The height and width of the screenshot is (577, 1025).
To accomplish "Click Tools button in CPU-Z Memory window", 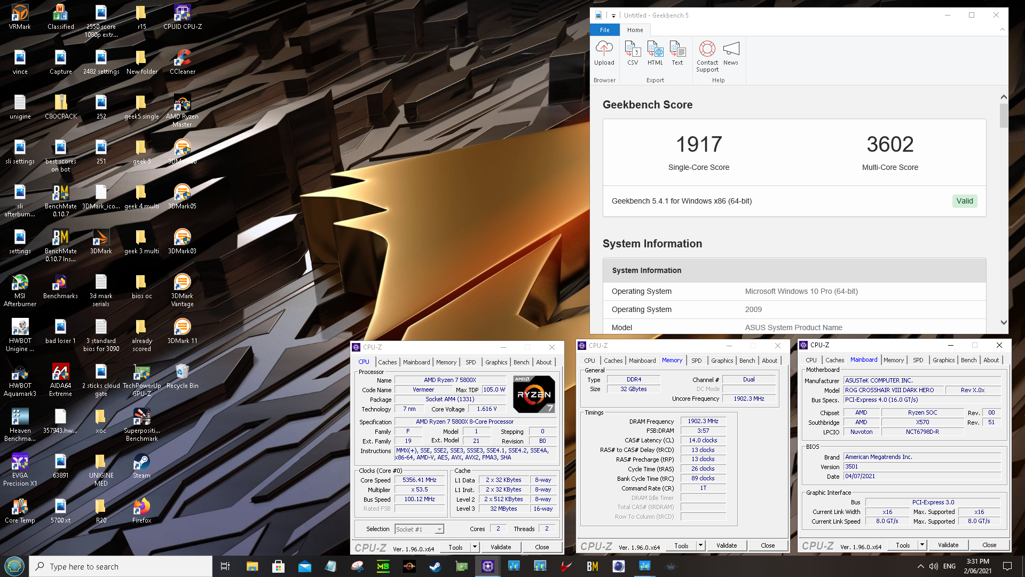I will [x=681, y=545].
